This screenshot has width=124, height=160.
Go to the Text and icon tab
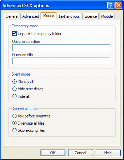tap(69, 16)
